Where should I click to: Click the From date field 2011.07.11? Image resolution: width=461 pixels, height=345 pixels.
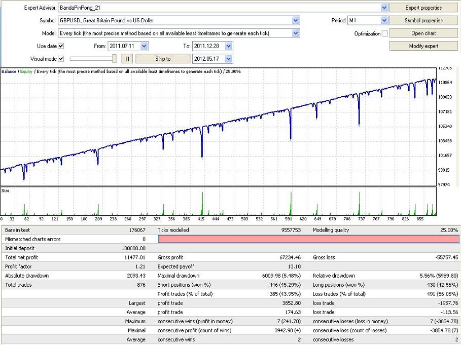point(124,46)
